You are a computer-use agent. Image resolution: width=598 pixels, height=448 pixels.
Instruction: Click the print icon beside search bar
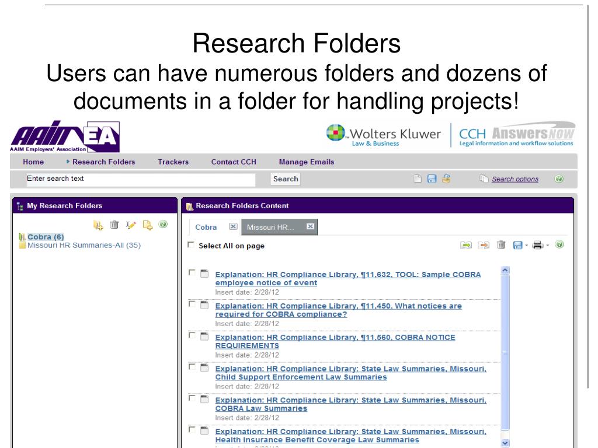click(x=446, y=178)
